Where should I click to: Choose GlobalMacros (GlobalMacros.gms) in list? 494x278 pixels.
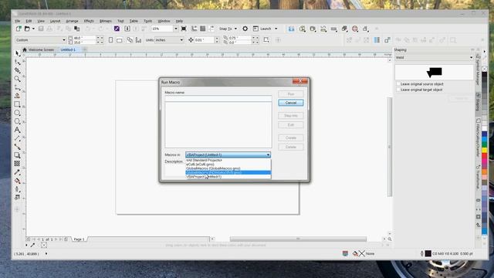pyautogui.click(x=228, y=168)
